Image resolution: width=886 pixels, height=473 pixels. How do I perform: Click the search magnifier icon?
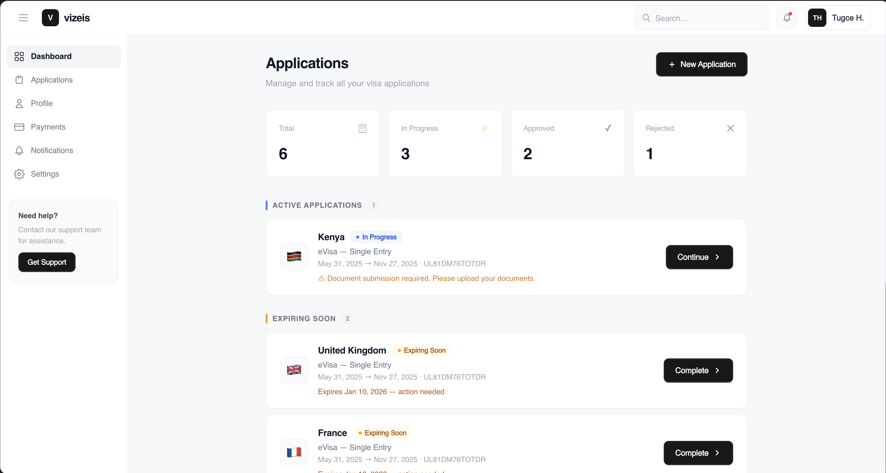click(647, 18)
